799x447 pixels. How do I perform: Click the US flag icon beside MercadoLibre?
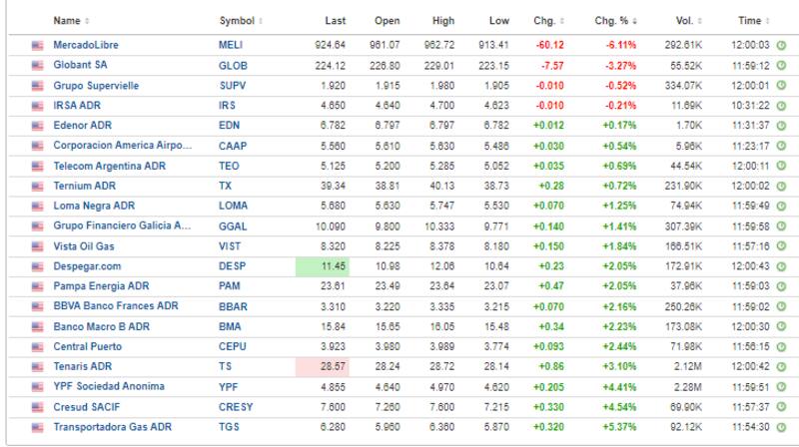coord(38,45)
